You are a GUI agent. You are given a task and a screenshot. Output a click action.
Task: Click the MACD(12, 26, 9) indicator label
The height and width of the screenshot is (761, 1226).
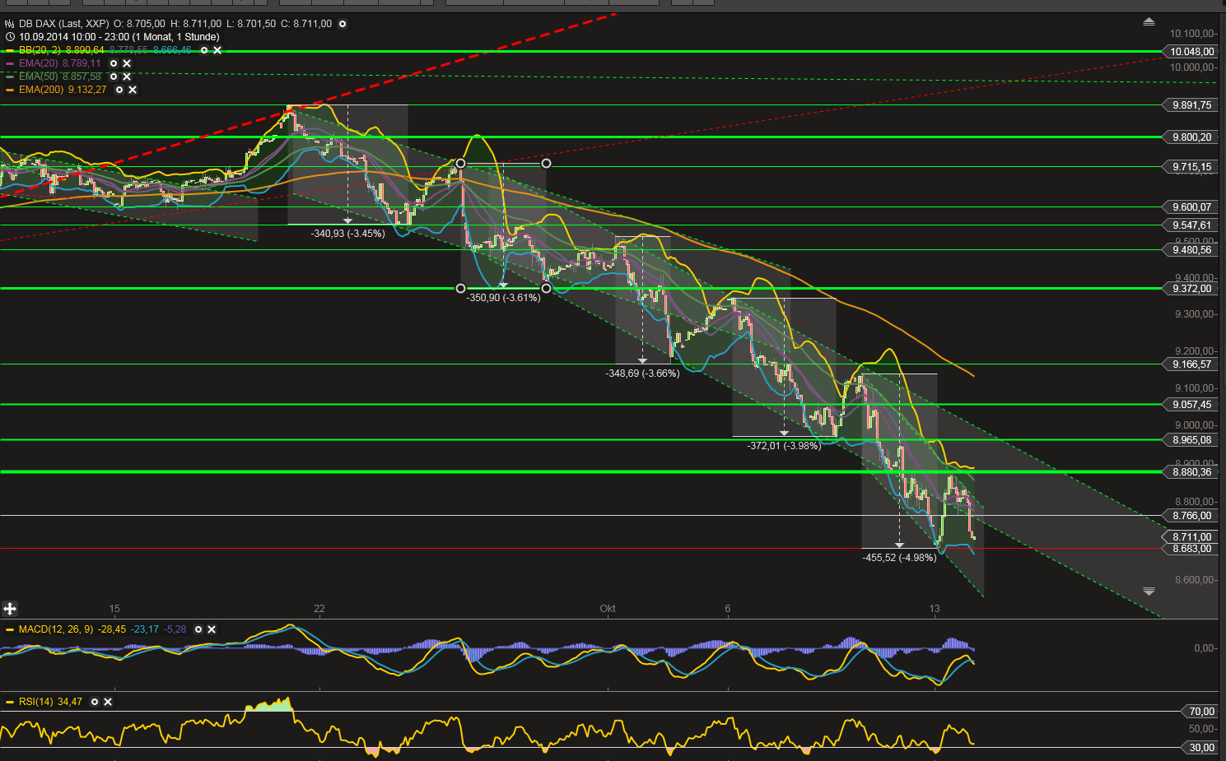pos(56,629)
